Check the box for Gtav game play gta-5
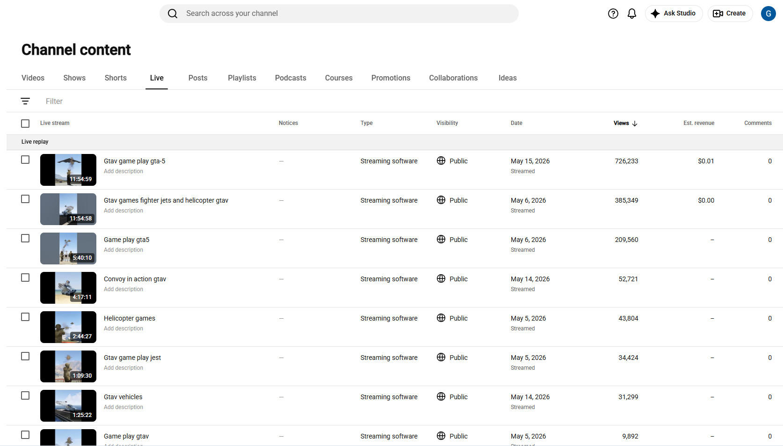783x446 pixels. point(25,160)
